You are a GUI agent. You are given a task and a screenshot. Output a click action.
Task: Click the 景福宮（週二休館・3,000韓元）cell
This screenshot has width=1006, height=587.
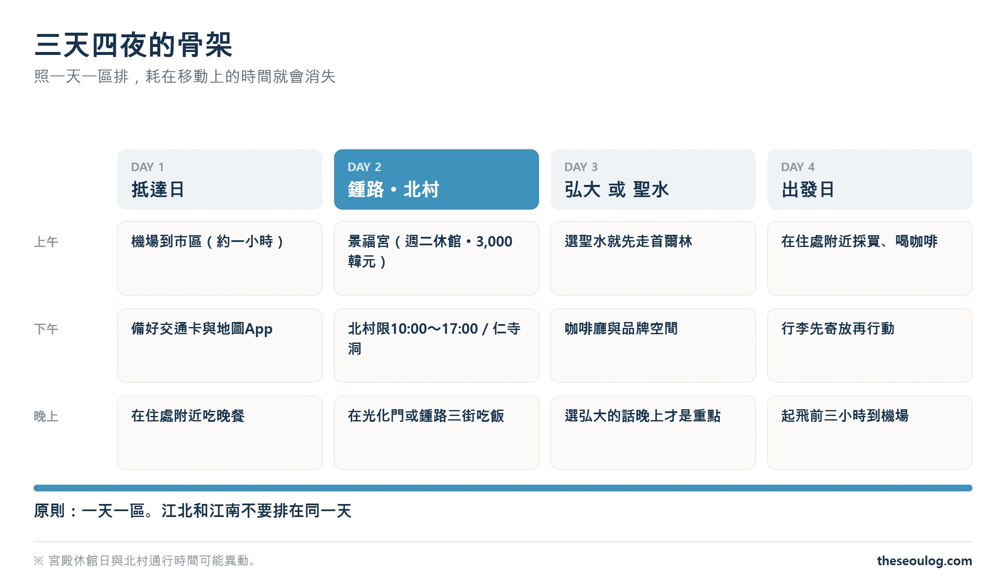tap(436, 258)
